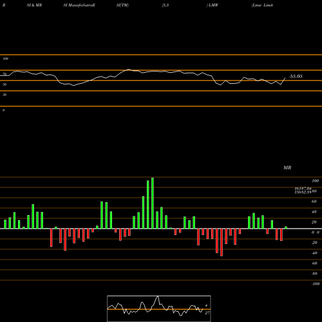
Task: Click the 50 level label on RSI axis
Action: 5,84
